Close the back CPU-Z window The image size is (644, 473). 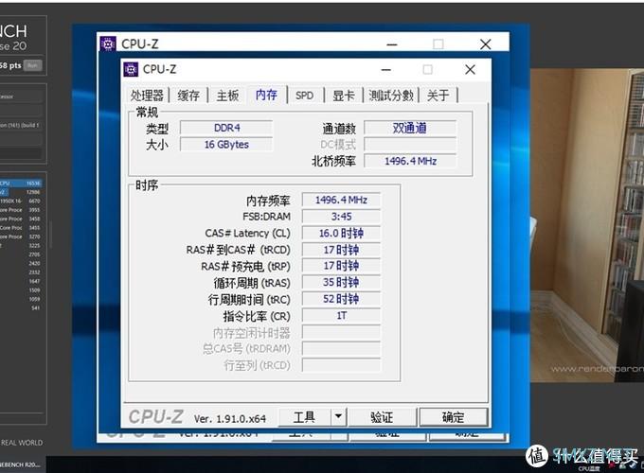pos(486,44)
